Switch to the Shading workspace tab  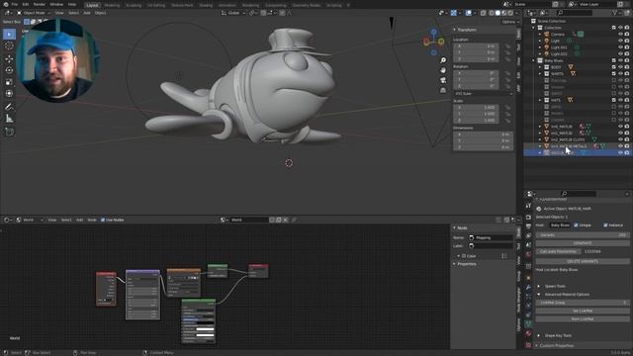(206, 5)
